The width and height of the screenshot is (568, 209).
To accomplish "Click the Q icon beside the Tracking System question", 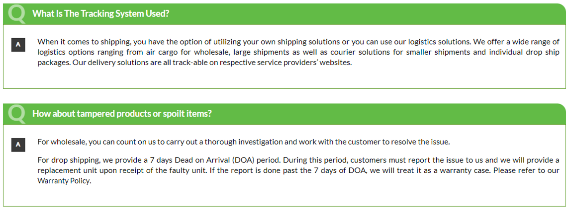I will [17, 14].
